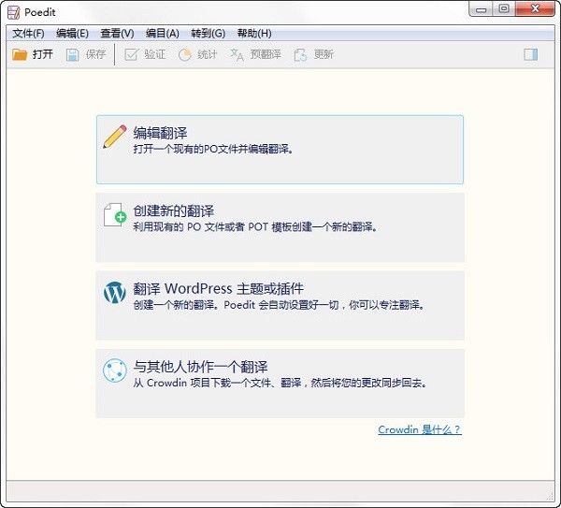
Task: Click the Crowdin collaboration globe icon
Action: (114, 371)
